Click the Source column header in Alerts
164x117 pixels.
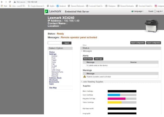click(x=133, y=62)
